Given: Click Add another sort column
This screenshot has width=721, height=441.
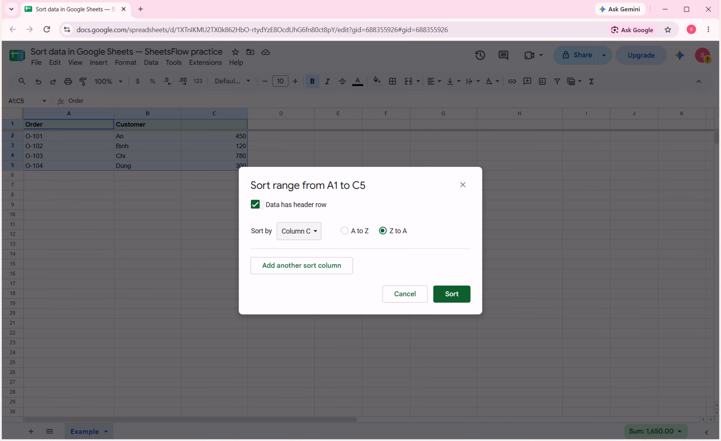Looking at the screenshot, I should click(302, 266).
